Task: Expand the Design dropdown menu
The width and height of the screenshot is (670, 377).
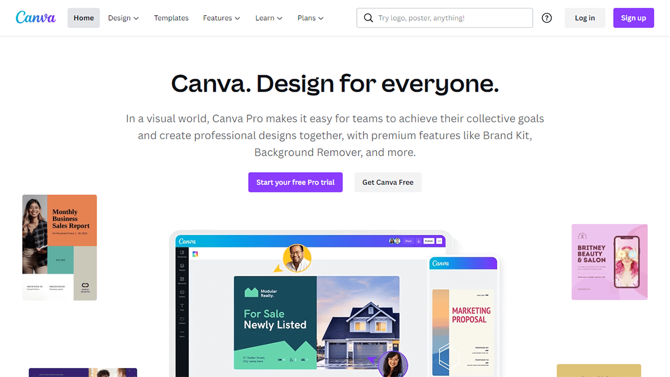Action: click(x=123, y=18)
